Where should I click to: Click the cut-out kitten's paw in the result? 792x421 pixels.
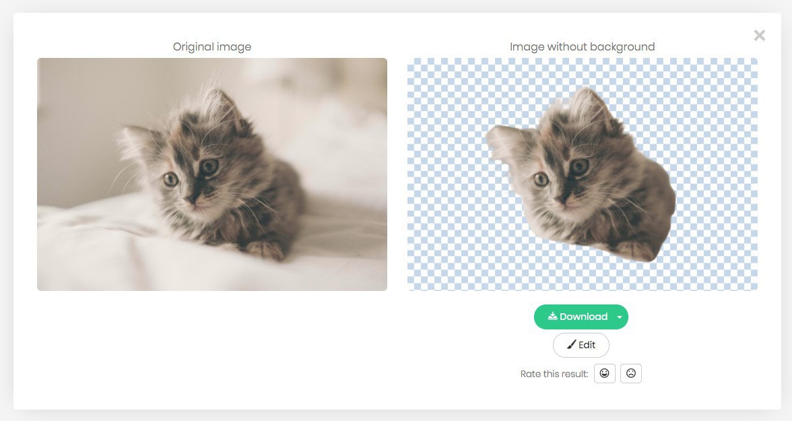click(x=634, y=251)
